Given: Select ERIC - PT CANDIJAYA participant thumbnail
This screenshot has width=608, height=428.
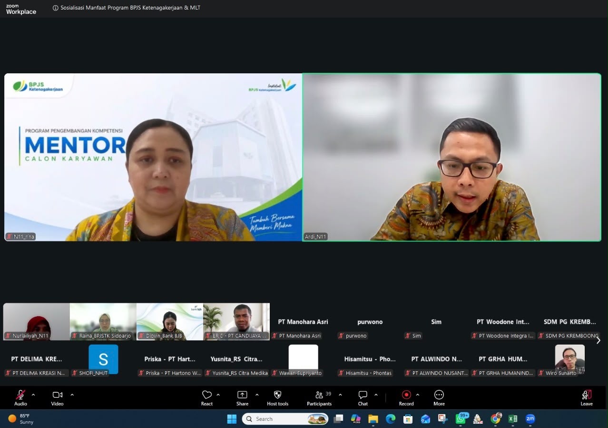Looking at the screenshot, I should coord(236,322).
